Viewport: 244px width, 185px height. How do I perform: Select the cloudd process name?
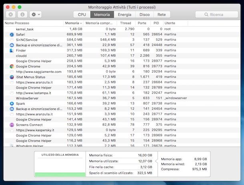coord(21,56)
